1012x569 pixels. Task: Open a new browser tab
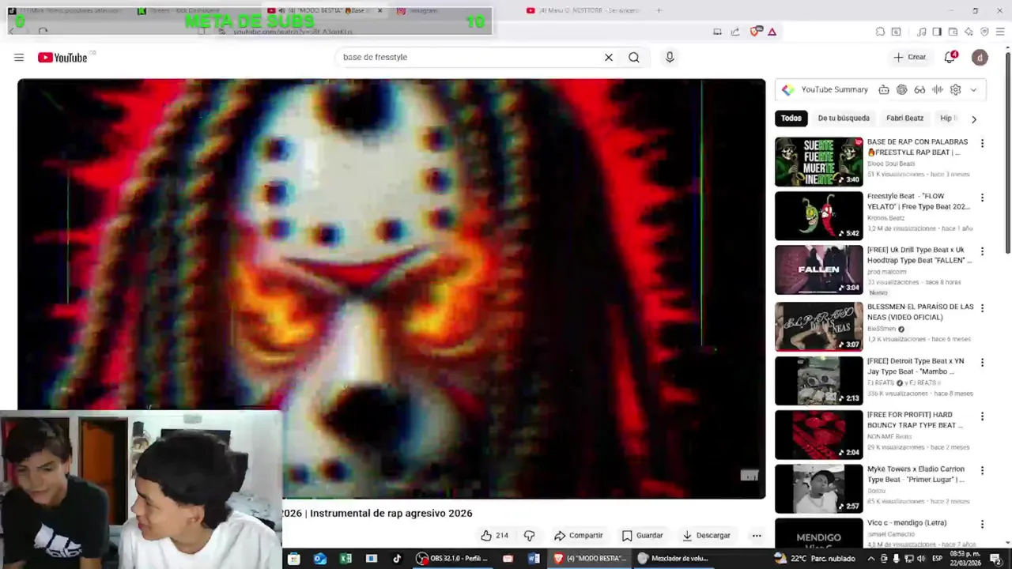tap(659, 10)
